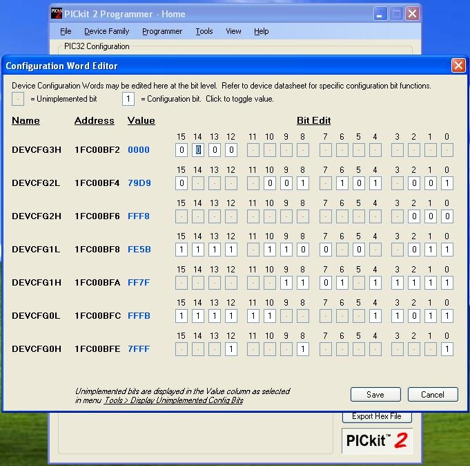
Task: Click the PICkit 2 app icon in title bar
Action: pyautogui.click(x=57, y=14)
